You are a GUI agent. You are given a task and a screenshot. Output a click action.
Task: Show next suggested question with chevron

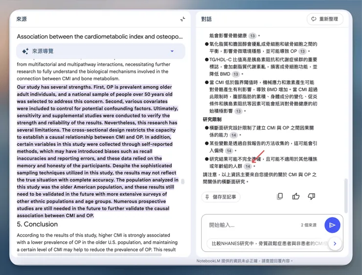coord(335,243)
